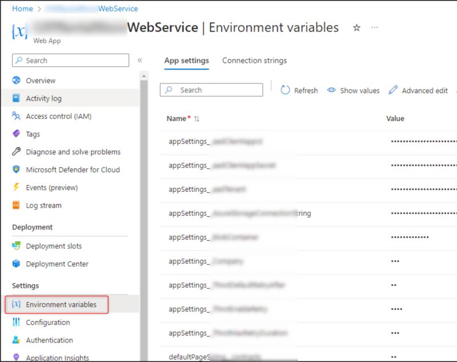The height and width of the screenshot is (362, 457).
Task: Click the Access control people icon
Action: click(x=17, y=116)
